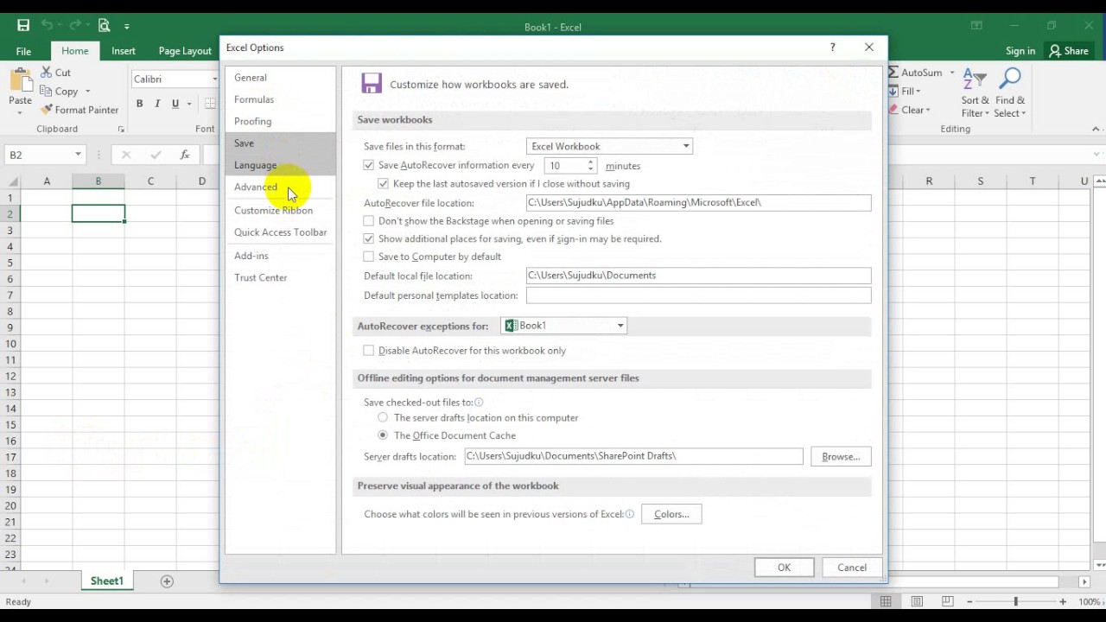This screenshot has height=622, width=1106.
Task: Enable Save to Computer by default checkbox
Action: click(369, 257)
